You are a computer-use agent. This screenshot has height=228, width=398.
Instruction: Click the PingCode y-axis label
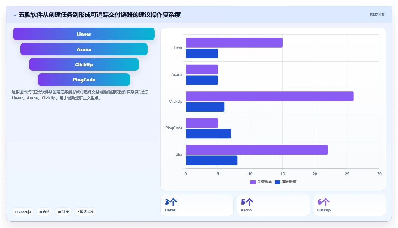[174, 128]
